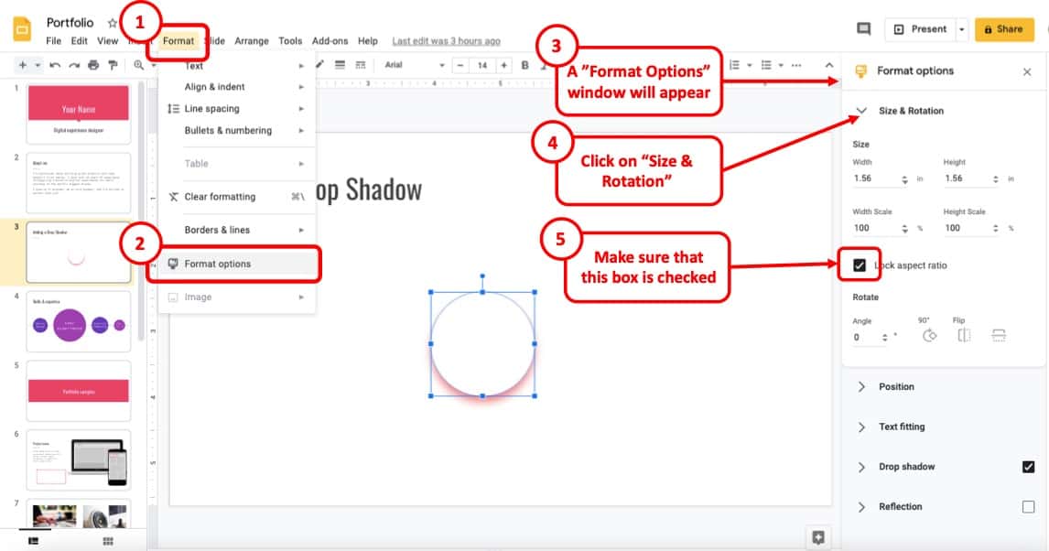Star the Portfolio presentation
The width and height of the screenshot is (1049, 551).
(x=113, y=23)
